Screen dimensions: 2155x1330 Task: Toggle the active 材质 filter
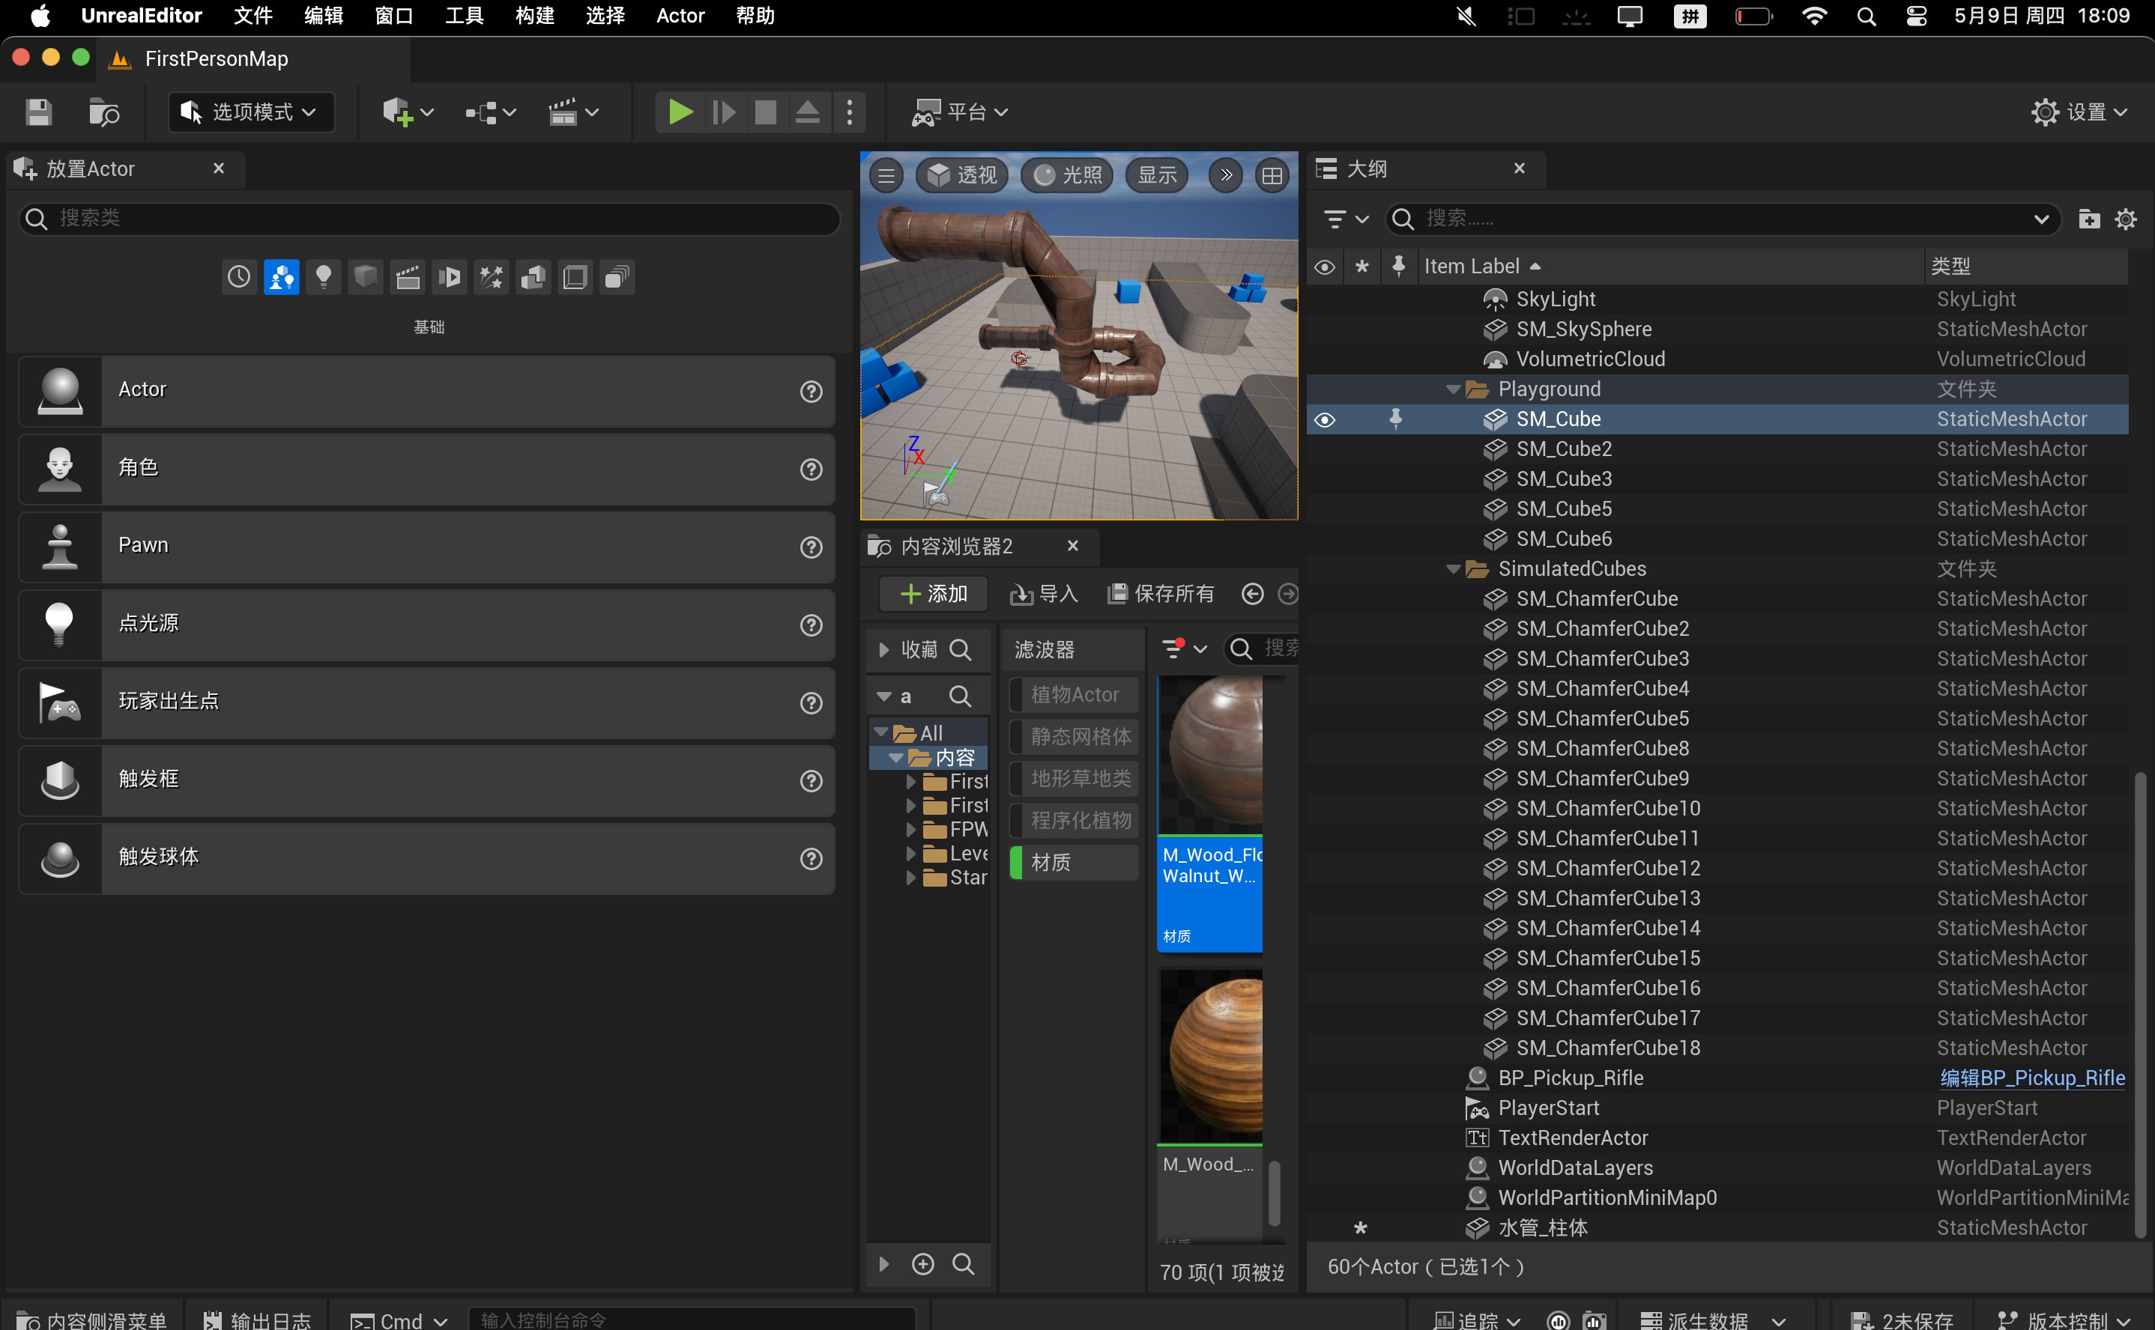coord(1075,863)
